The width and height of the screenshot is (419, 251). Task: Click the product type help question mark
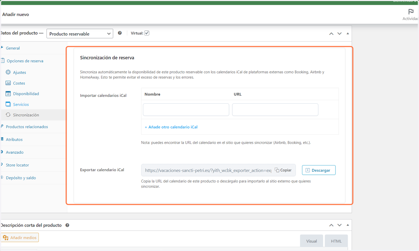coord(120,33)
